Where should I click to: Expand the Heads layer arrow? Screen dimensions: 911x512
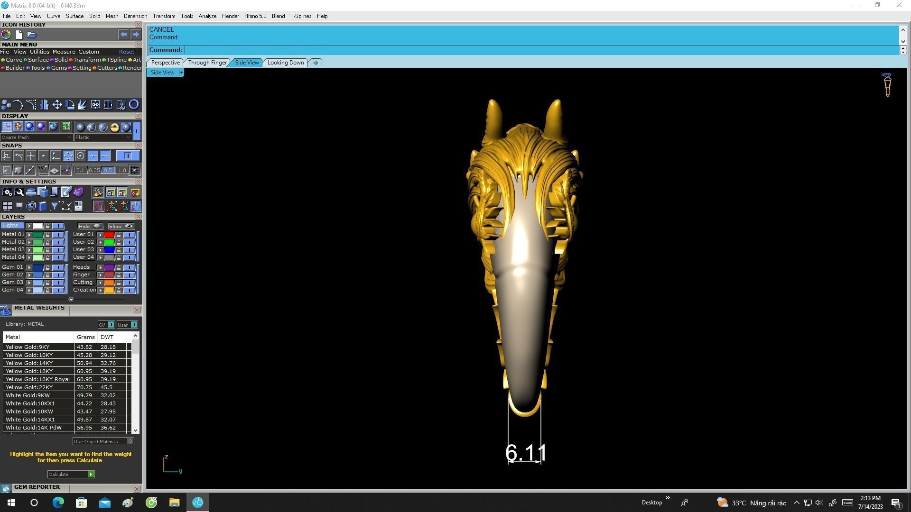(x=101, y=267)
